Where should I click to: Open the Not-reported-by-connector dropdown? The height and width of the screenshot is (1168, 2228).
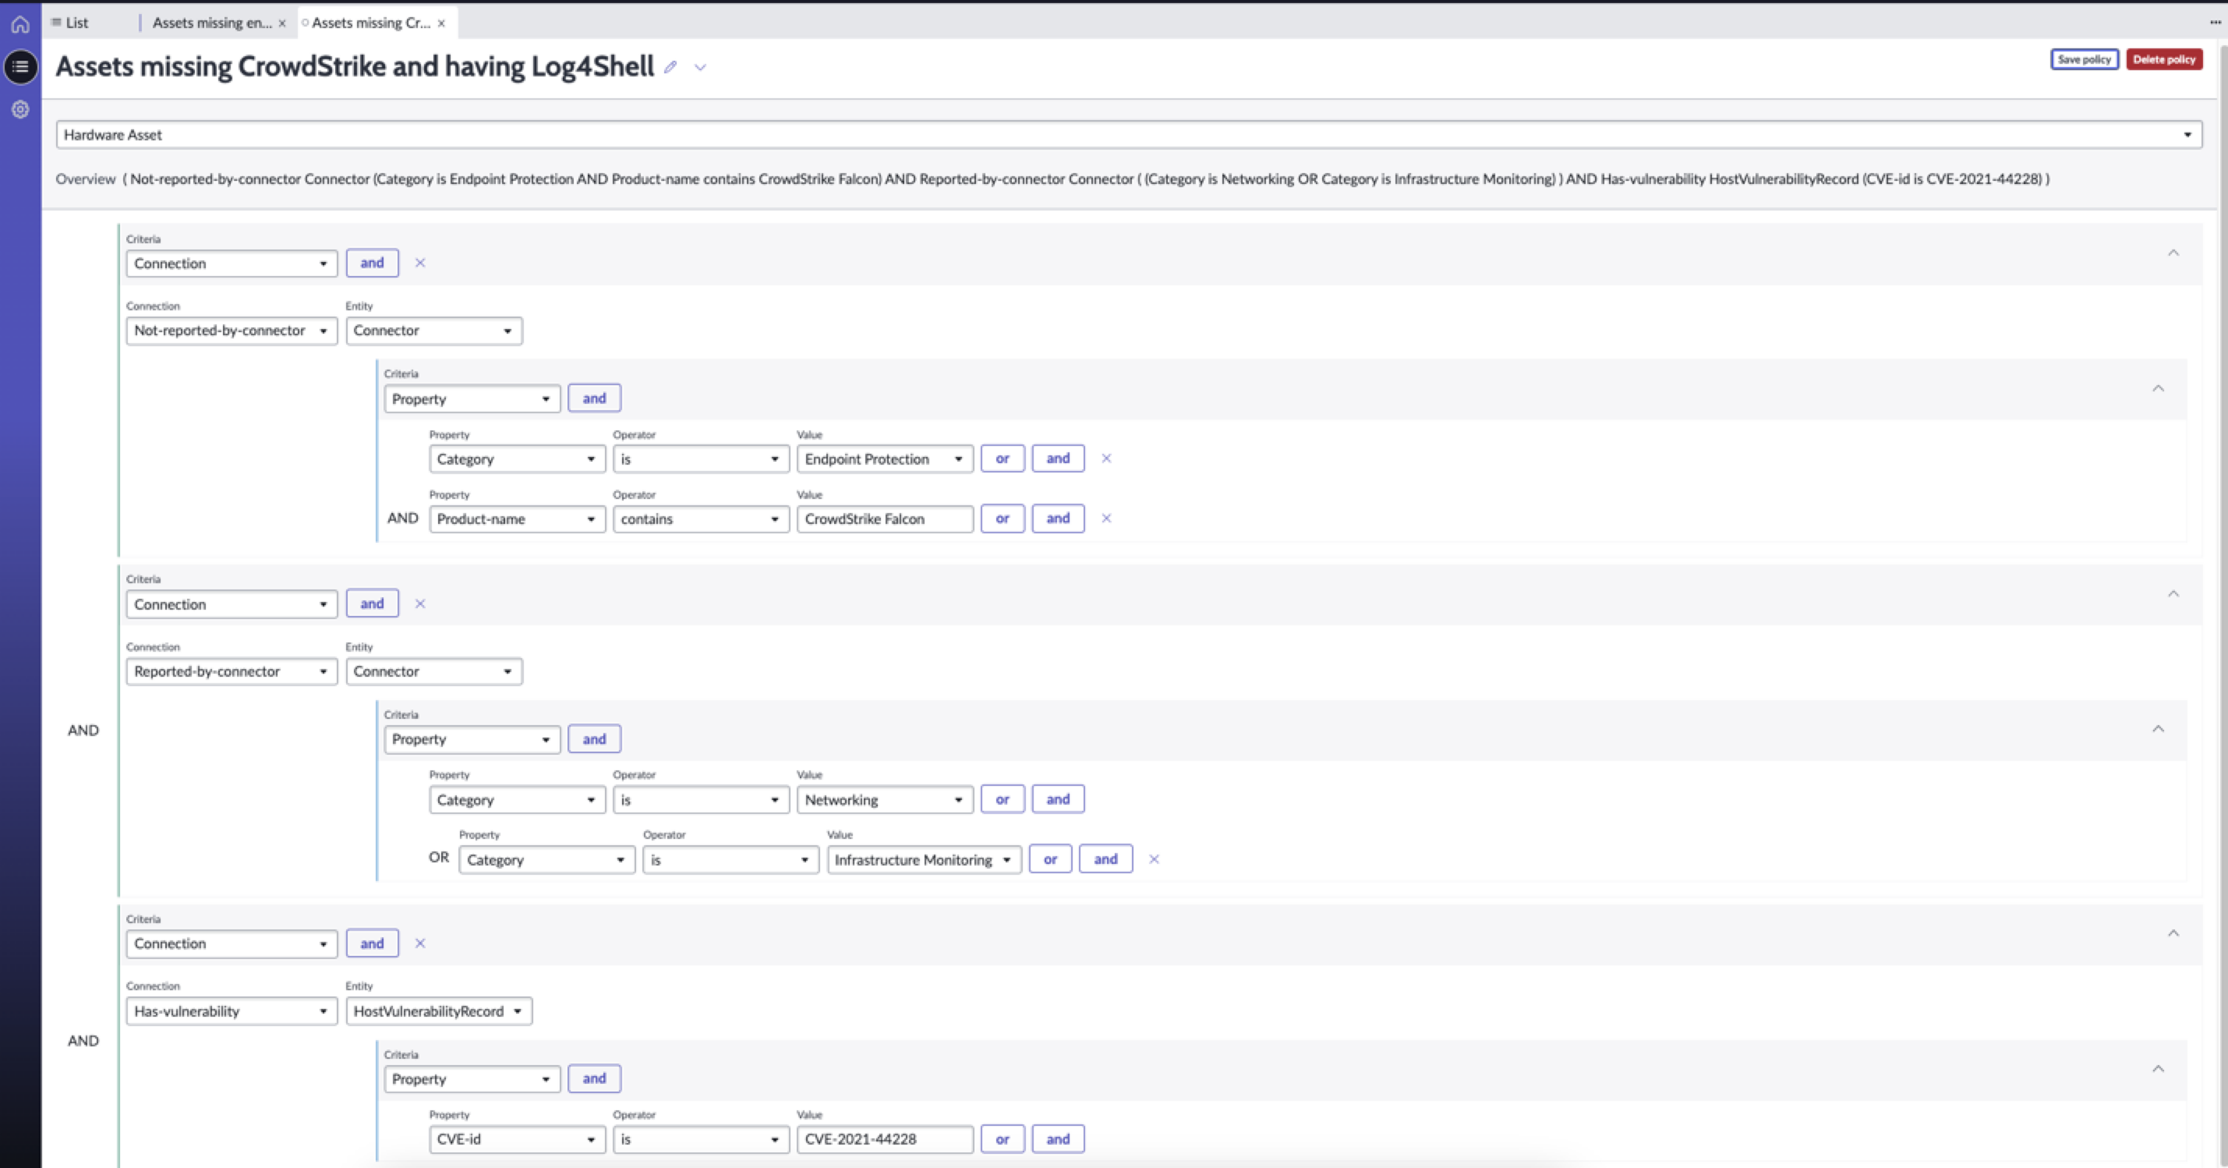[x=231, y=331]
